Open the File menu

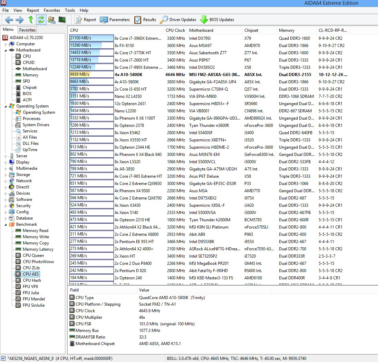pos(6,10)
